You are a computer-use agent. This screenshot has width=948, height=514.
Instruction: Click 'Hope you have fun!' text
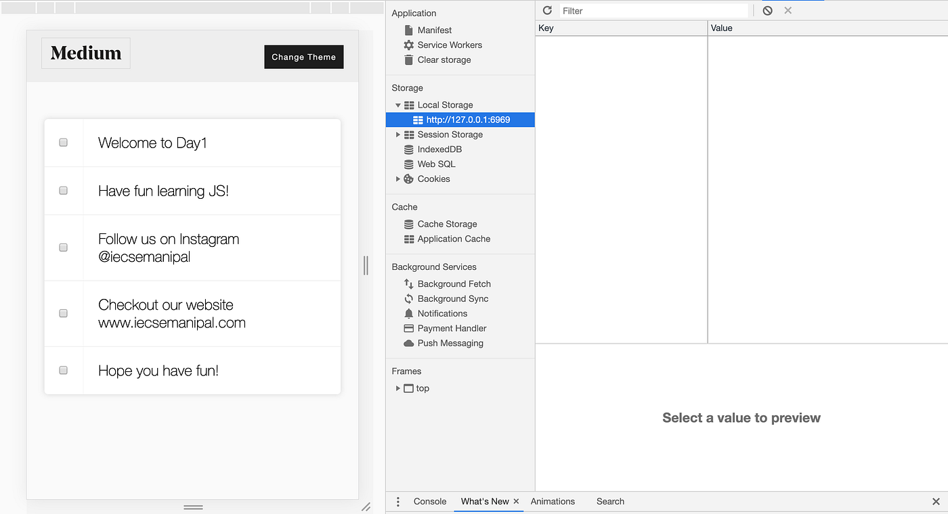[x=158, y=371]
